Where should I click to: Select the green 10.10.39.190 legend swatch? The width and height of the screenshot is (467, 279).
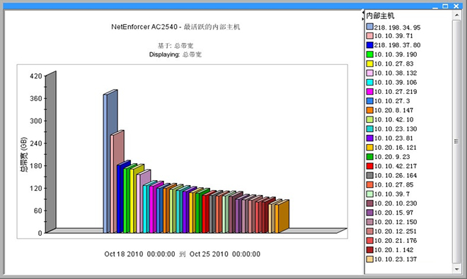pyautogui.click(x=369, y=54)
